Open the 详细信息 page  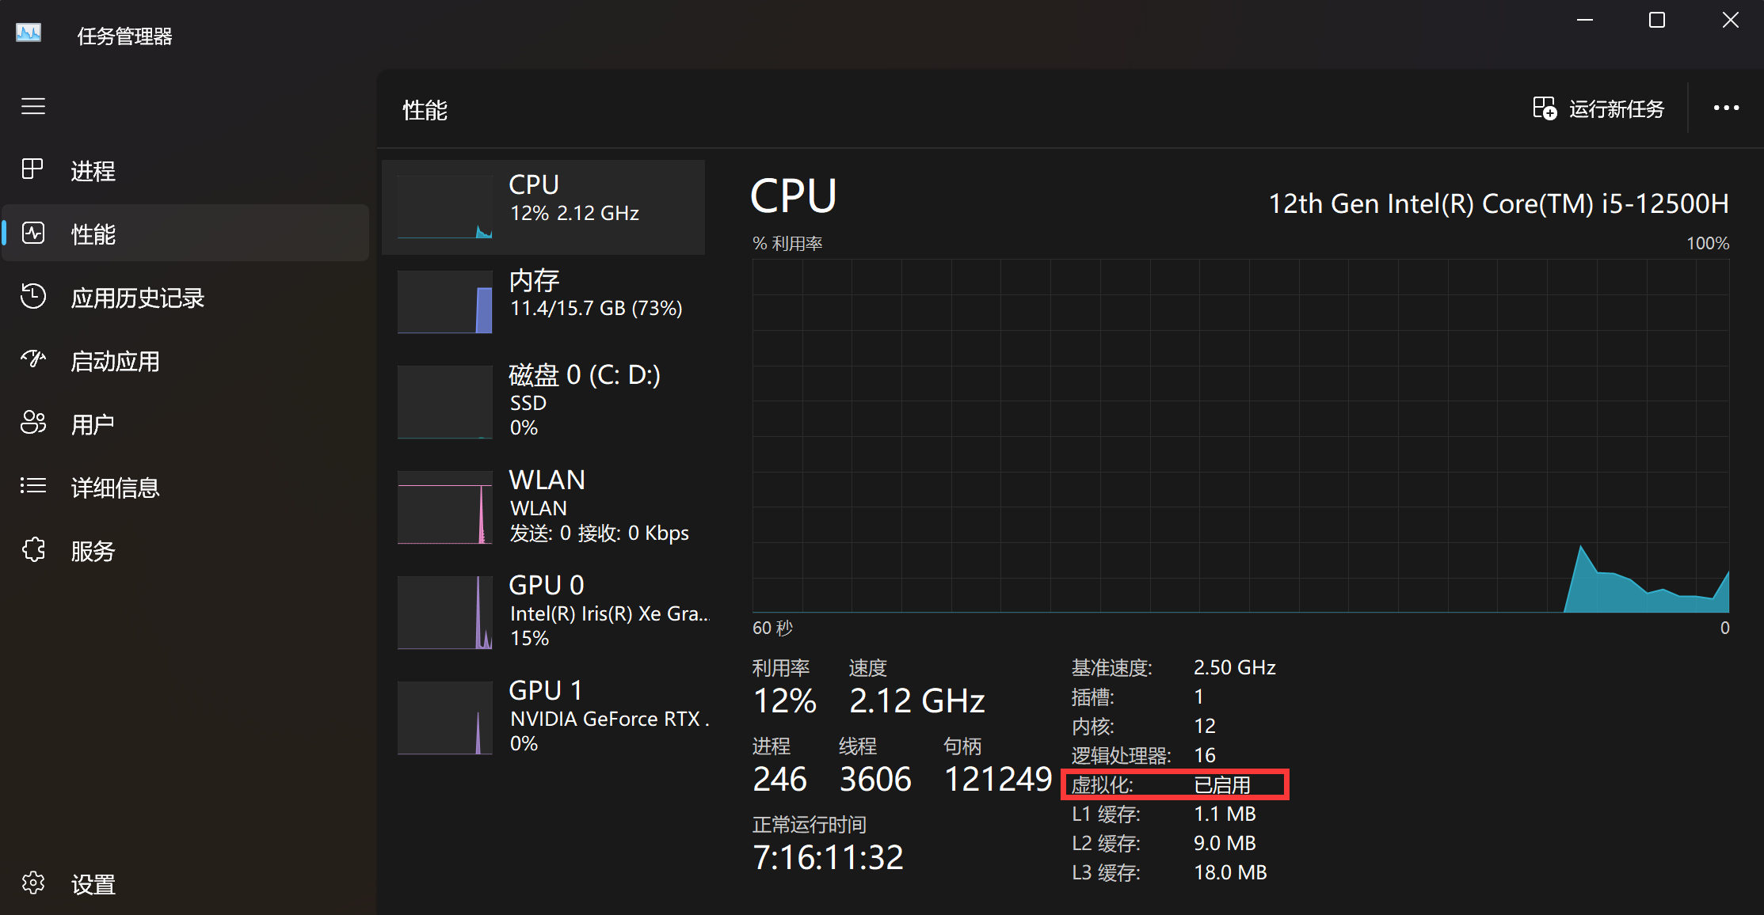coord(185,487)
